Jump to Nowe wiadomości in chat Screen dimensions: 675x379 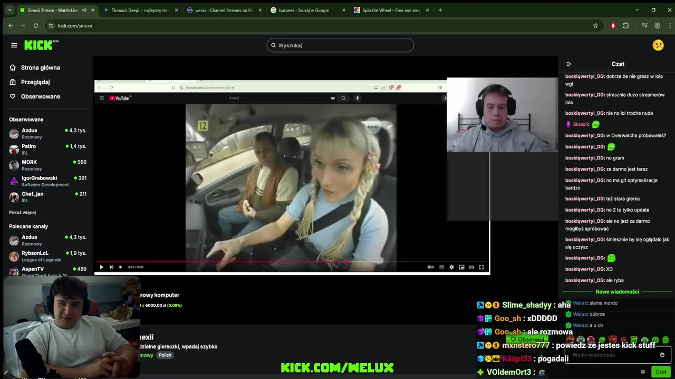point(617,292)
